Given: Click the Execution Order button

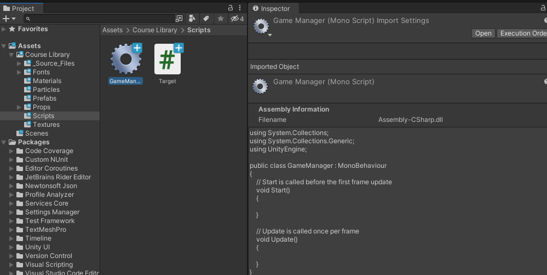Looking at the screenshot, I should point(522,33).
